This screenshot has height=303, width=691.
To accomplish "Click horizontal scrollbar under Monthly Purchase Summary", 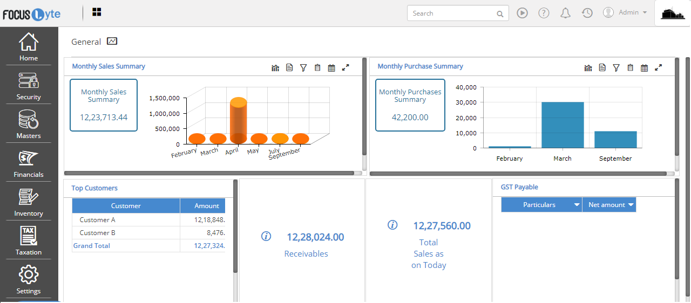I will [x=518, y=173].
